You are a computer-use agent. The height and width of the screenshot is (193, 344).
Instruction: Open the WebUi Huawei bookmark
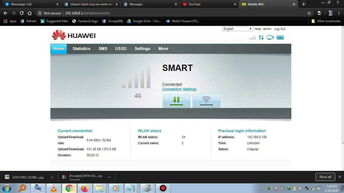click(183, 21)
